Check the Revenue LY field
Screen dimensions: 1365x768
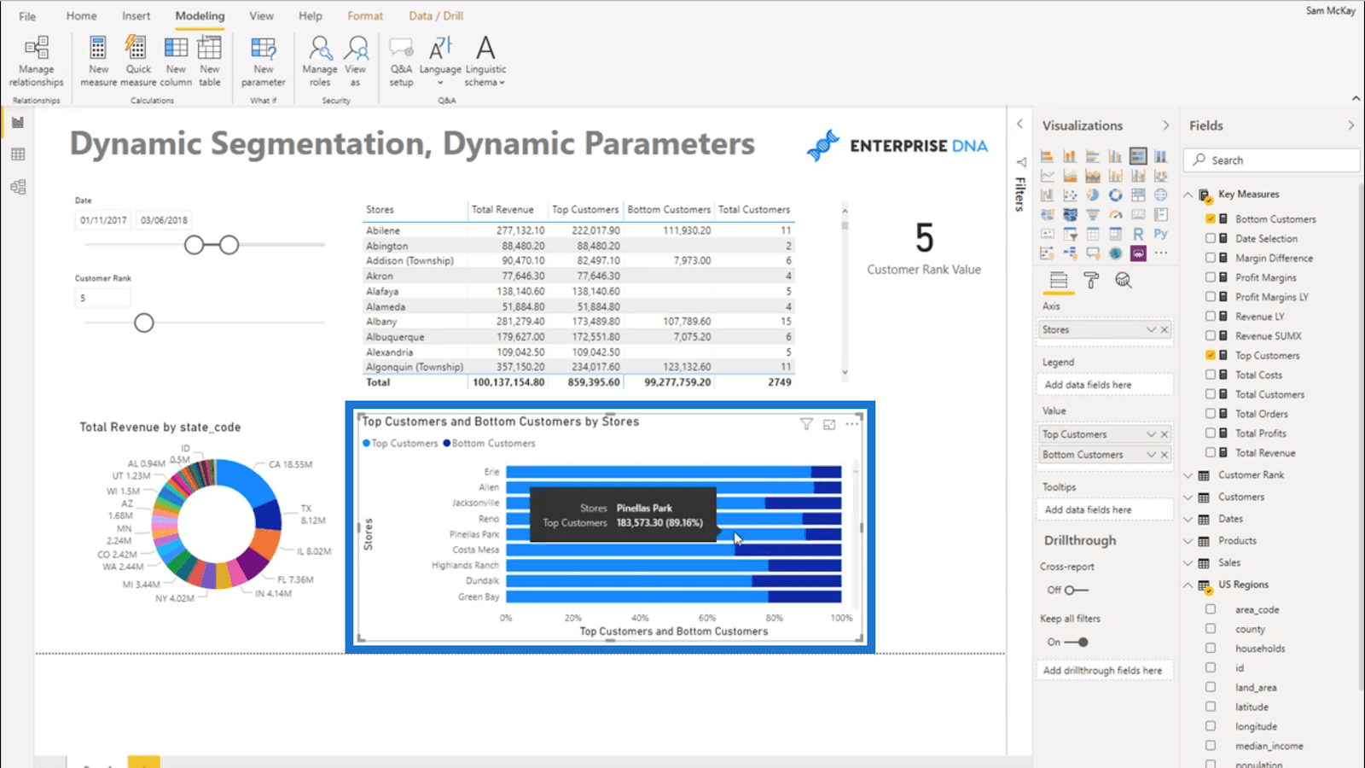tap(1211, 317)
